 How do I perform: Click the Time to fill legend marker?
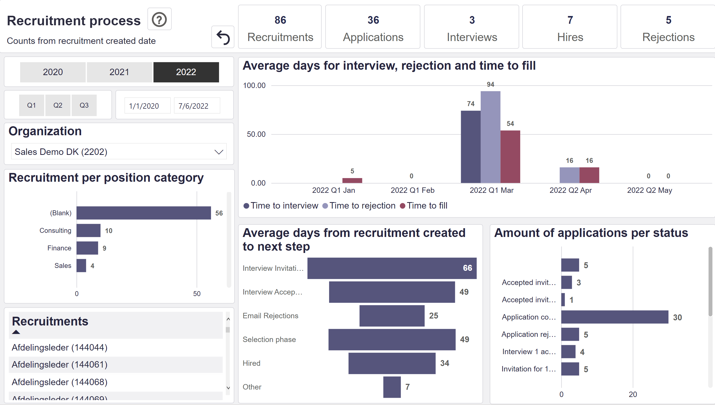(402, 206)
